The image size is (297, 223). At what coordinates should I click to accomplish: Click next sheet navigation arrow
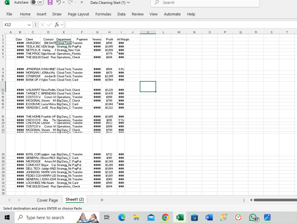19,200
